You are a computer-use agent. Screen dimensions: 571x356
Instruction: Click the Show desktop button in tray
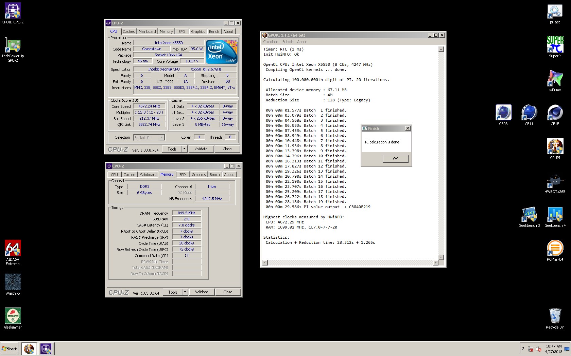point(567,349)
